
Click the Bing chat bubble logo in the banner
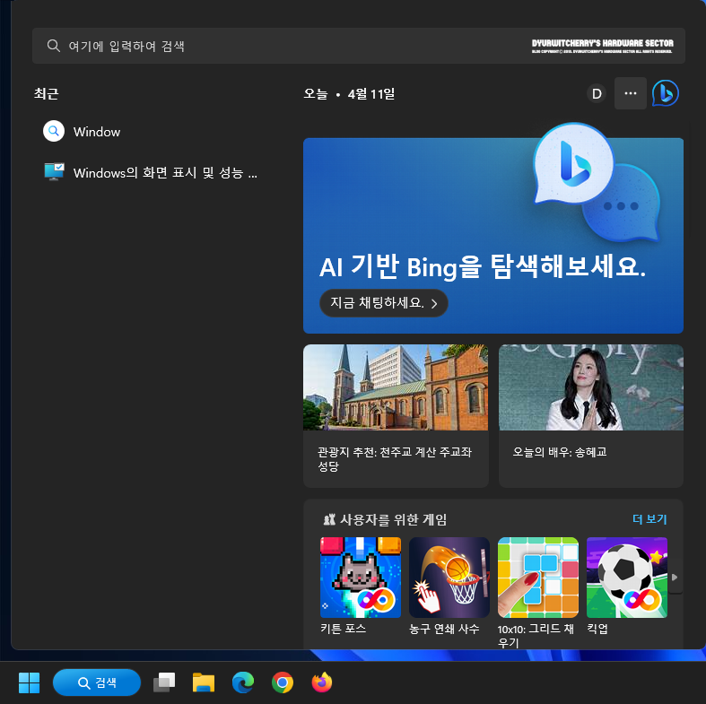tap(573, 163)
